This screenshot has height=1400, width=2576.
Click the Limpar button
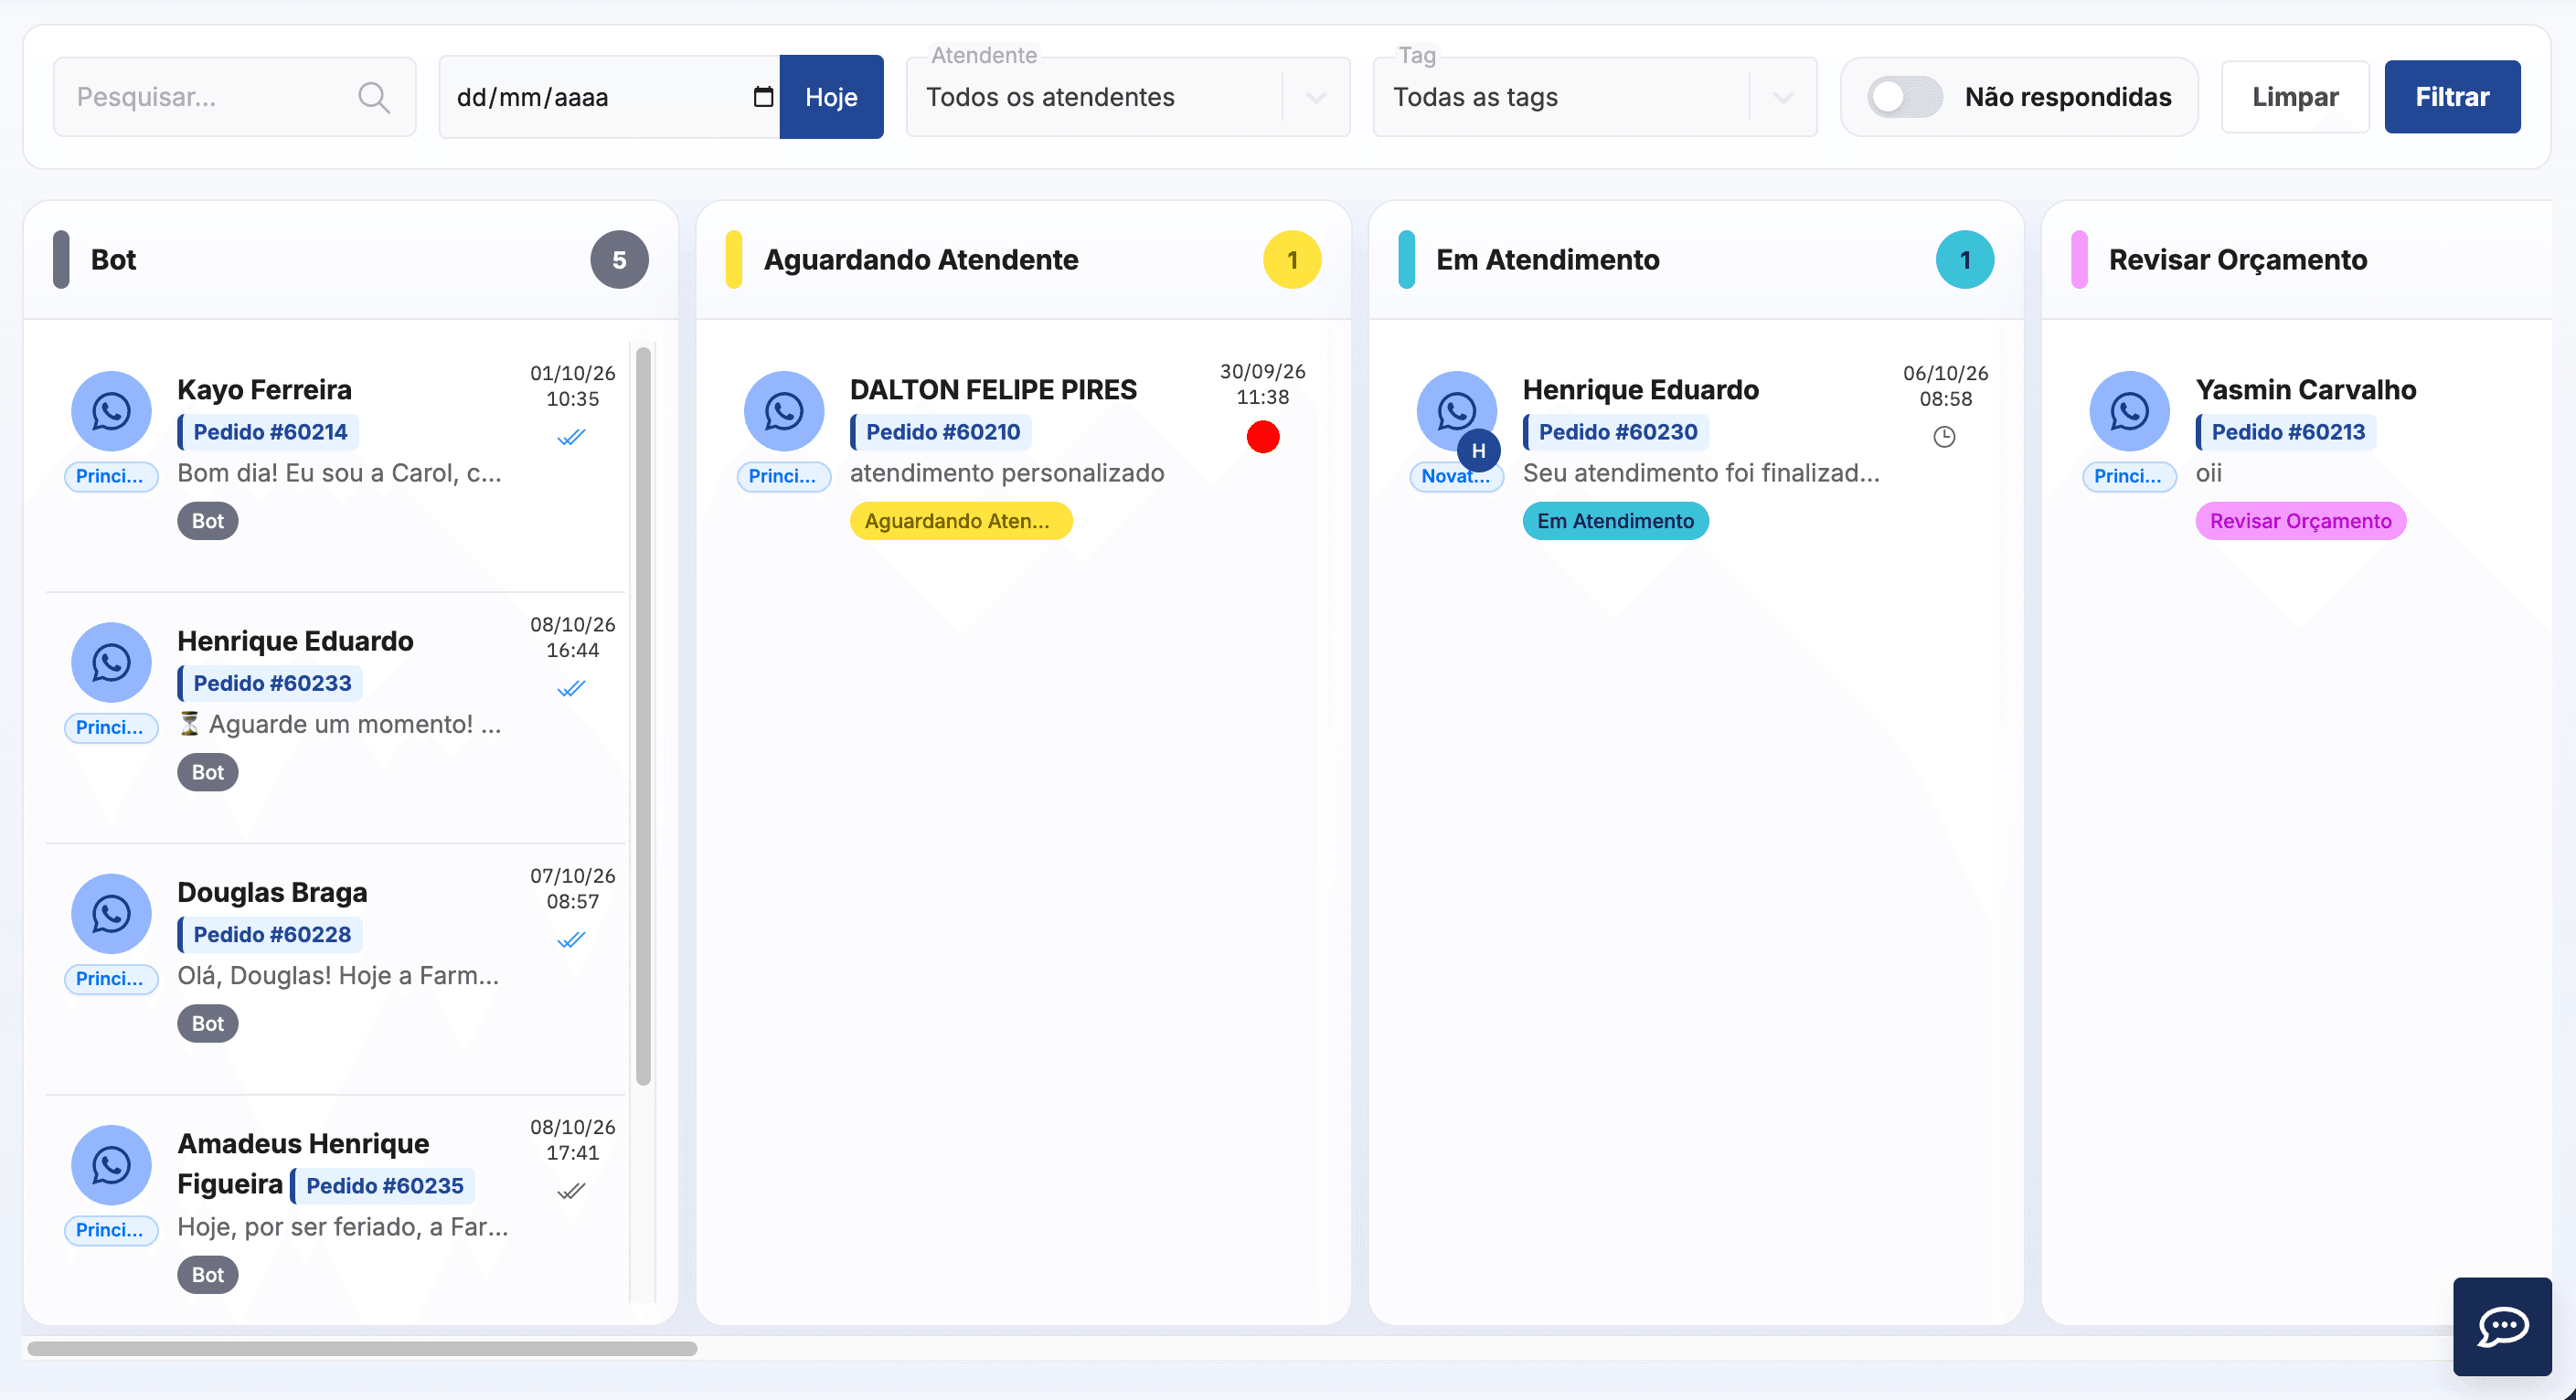point(2295,97)
